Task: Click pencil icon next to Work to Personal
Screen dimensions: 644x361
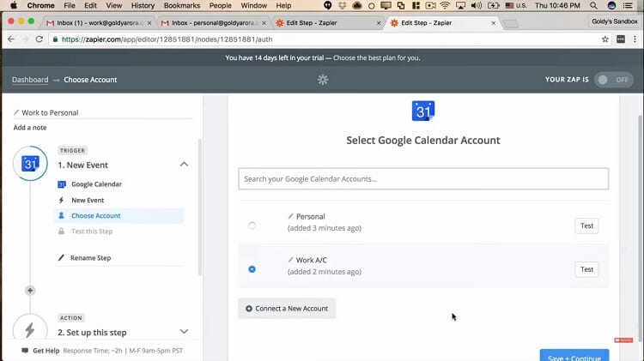Action: click(16, 112)
